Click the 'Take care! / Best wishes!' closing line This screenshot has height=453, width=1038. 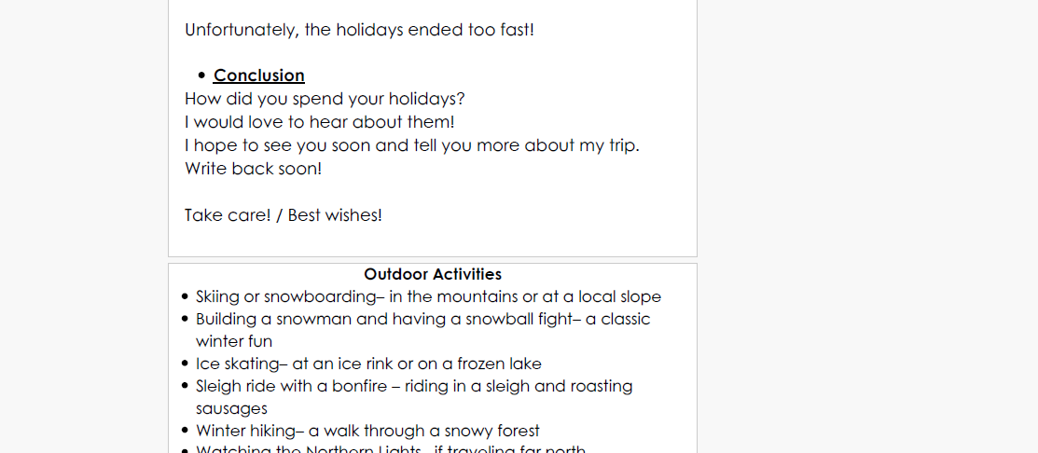point(283,215)
